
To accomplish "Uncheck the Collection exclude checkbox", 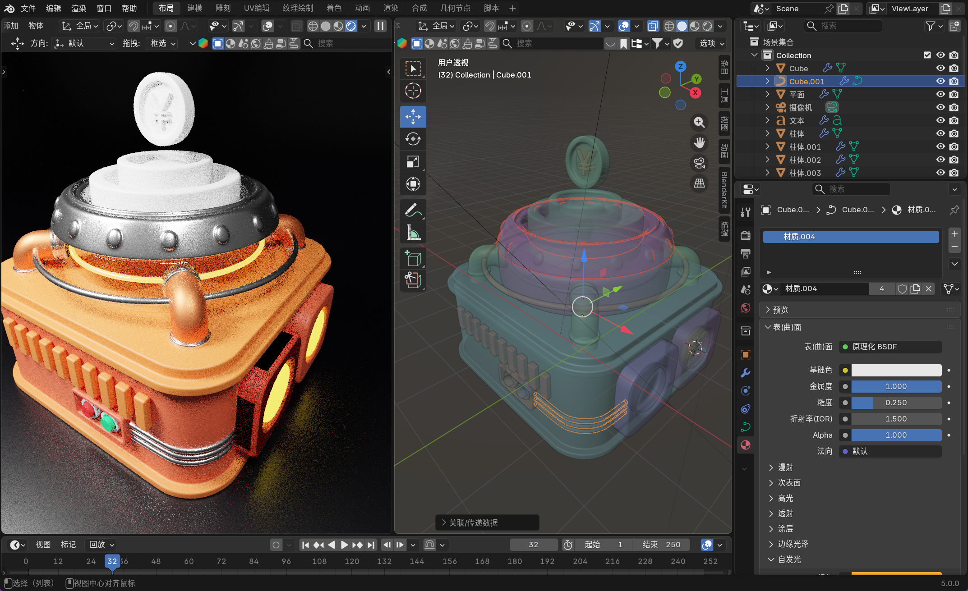I will [927, 55].
